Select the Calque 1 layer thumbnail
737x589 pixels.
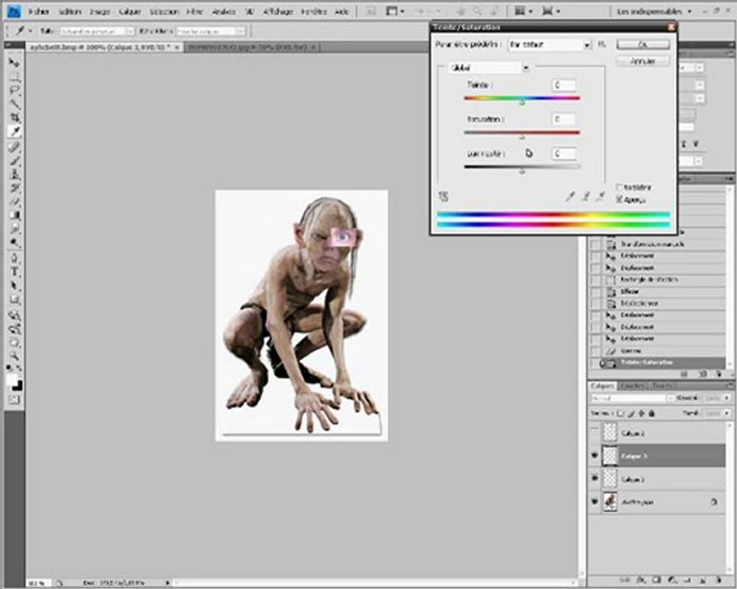click(x=610, y=479)
